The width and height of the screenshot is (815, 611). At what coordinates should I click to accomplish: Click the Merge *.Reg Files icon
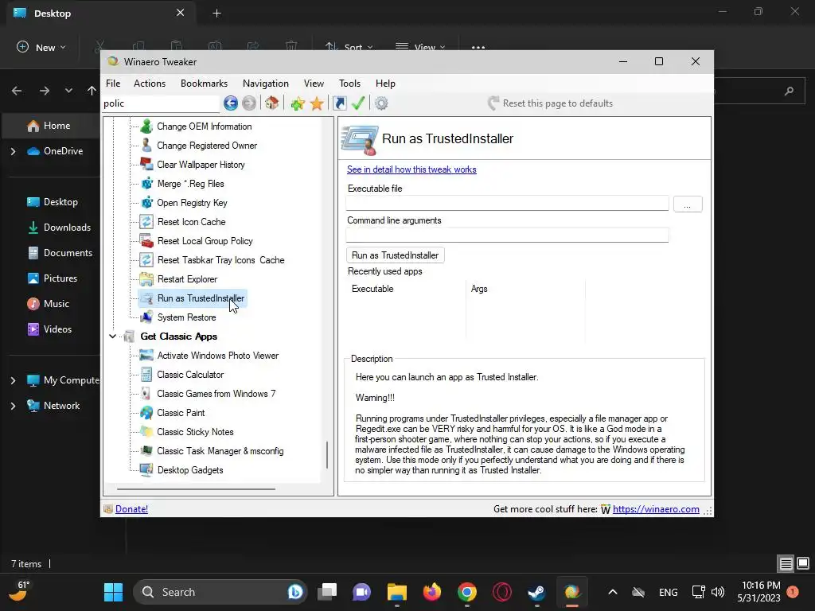tap(146, 184)
